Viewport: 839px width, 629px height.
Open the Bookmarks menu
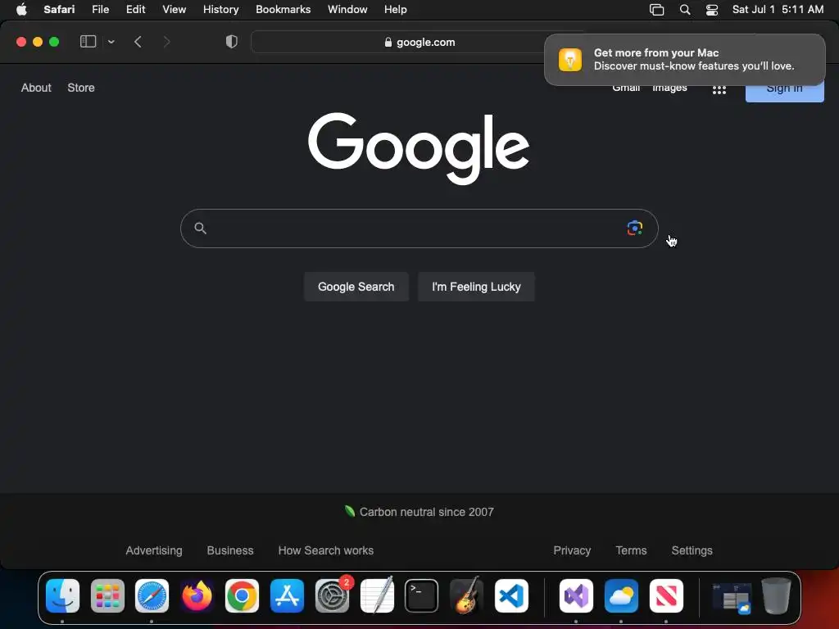(283, 9)
